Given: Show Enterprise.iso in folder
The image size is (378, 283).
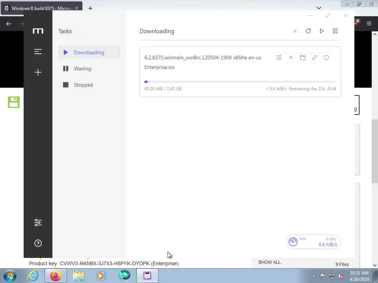Looking at the screenshot, I should pos(303,57).
